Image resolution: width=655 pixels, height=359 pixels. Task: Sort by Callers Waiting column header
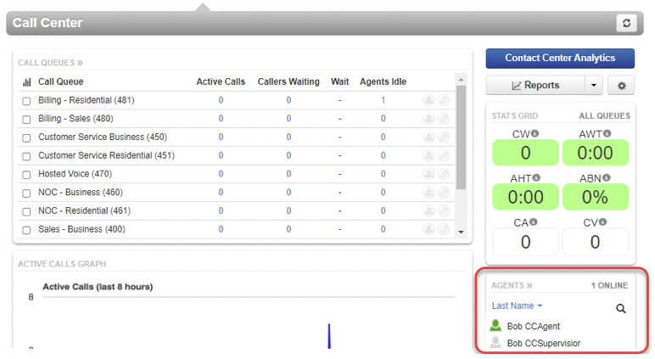pos(288,82)
